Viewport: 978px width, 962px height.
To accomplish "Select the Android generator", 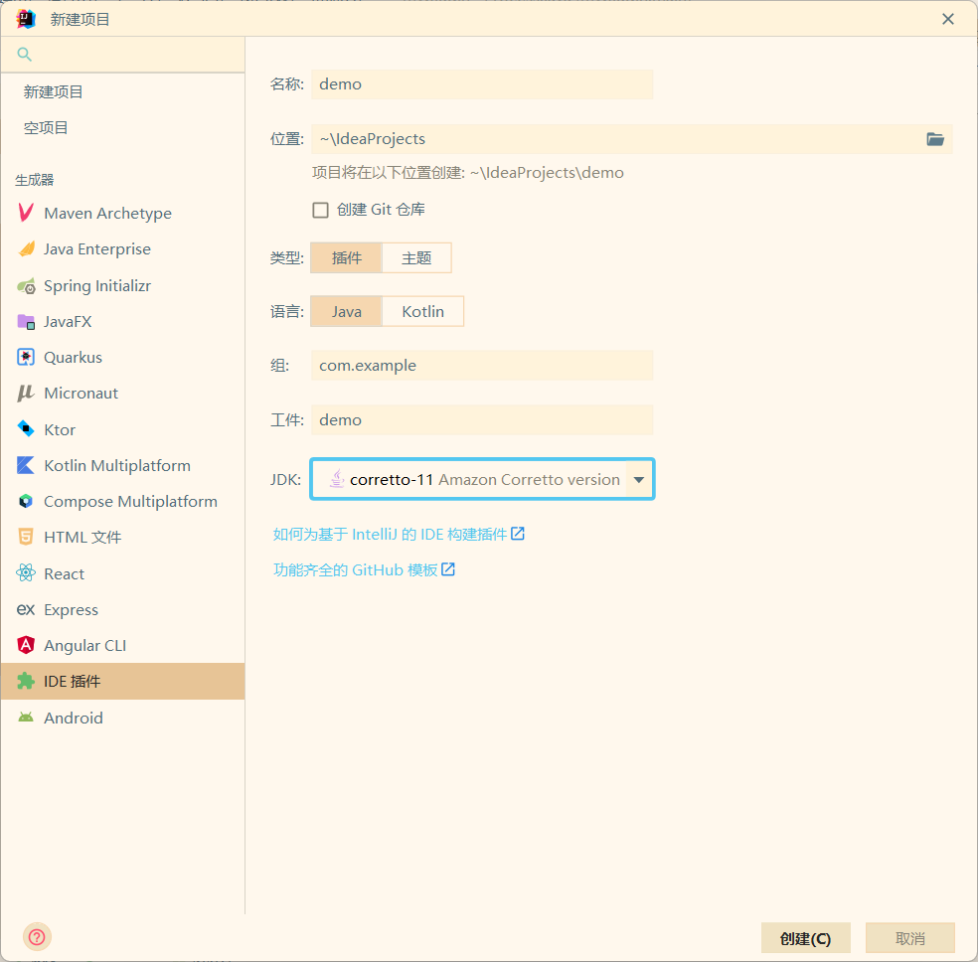I will (x=122, y=718).
